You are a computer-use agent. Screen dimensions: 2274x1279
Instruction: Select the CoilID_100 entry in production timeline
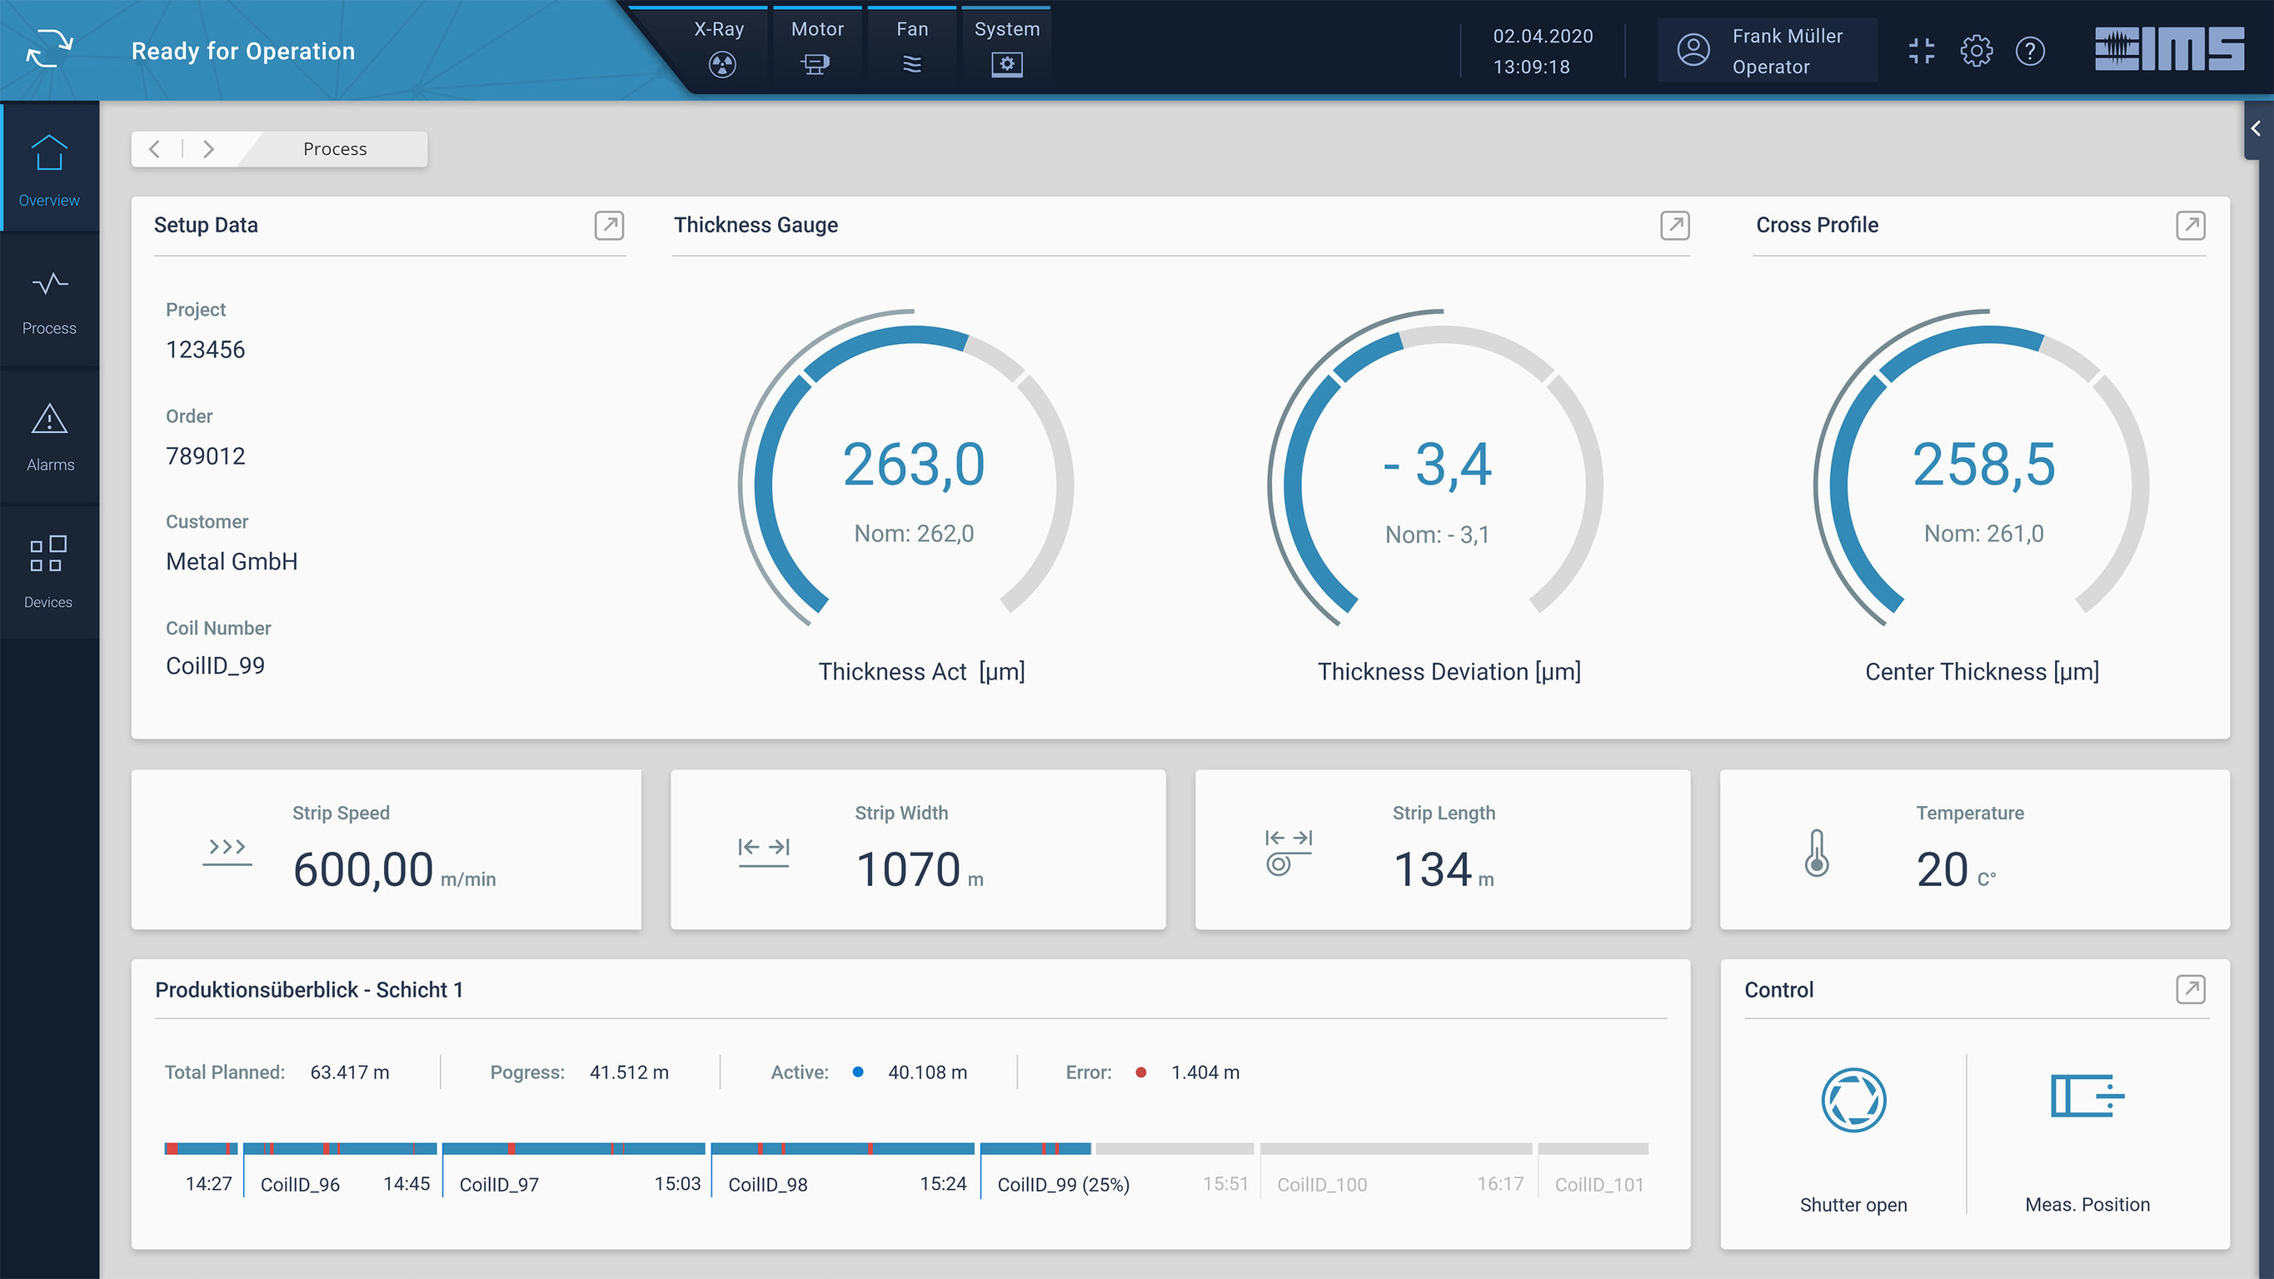coord(1321,1185)
